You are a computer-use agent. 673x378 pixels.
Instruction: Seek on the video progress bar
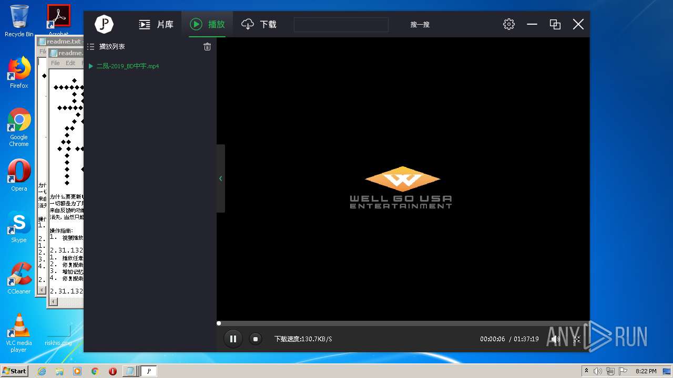coord(403,323)
